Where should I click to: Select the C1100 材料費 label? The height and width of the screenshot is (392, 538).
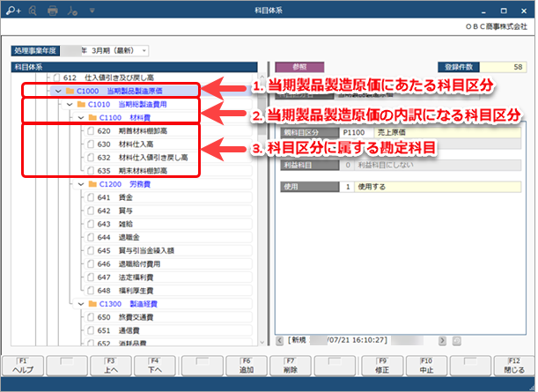[125, 118]
